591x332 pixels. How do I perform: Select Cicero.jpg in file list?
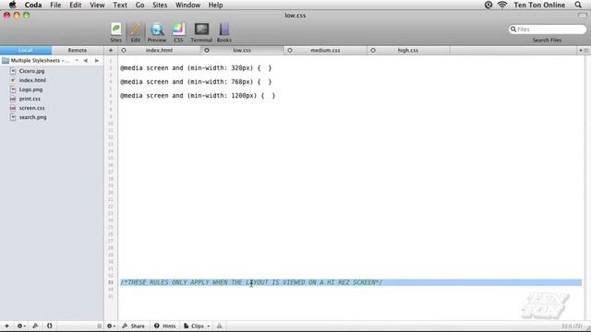(31, 71)
